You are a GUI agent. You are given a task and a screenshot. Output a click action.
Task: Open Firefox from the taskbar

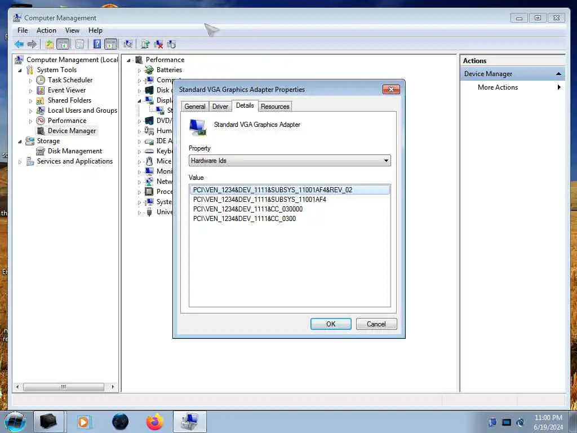155,422
